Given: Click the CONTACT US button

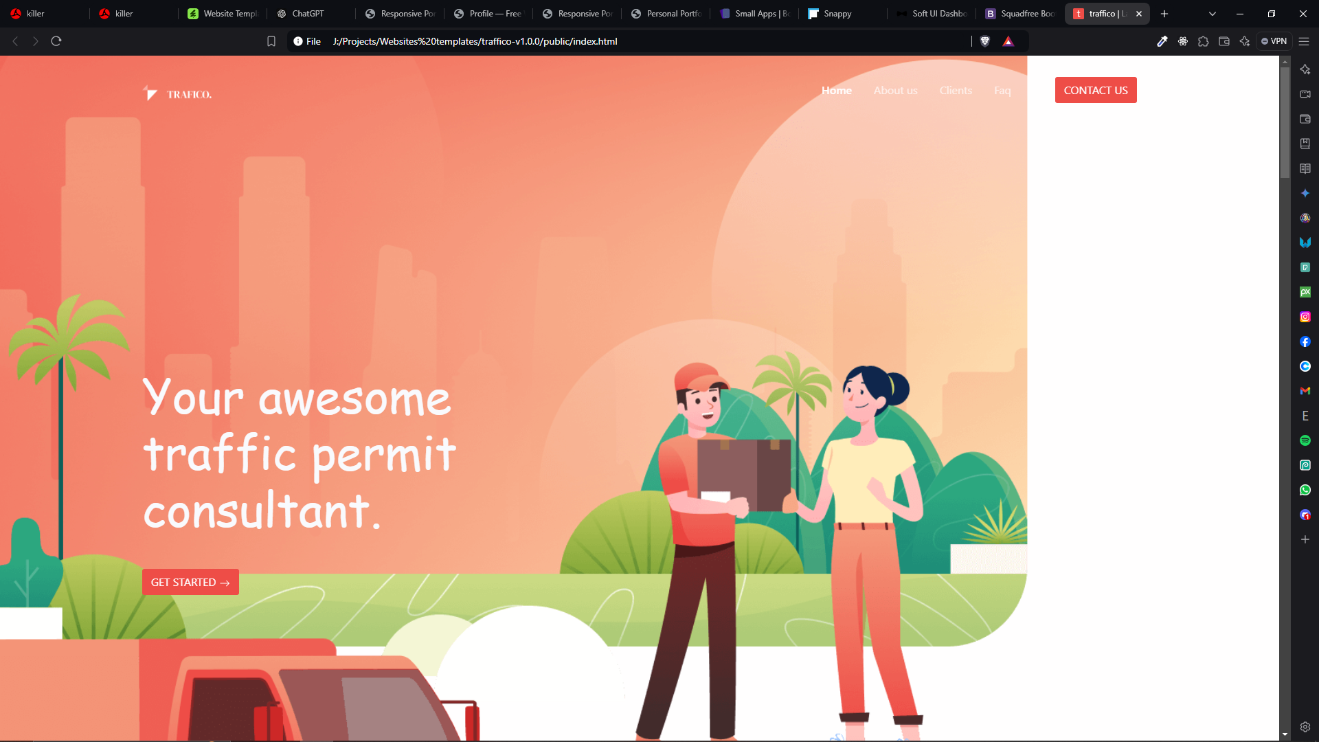Looking at the screenshot, I should (1096, 90).
